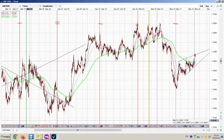Click the horizontal scroll left arrow
Image resolution: width=224 pixels, height=140 pixels.
point(17,130)
